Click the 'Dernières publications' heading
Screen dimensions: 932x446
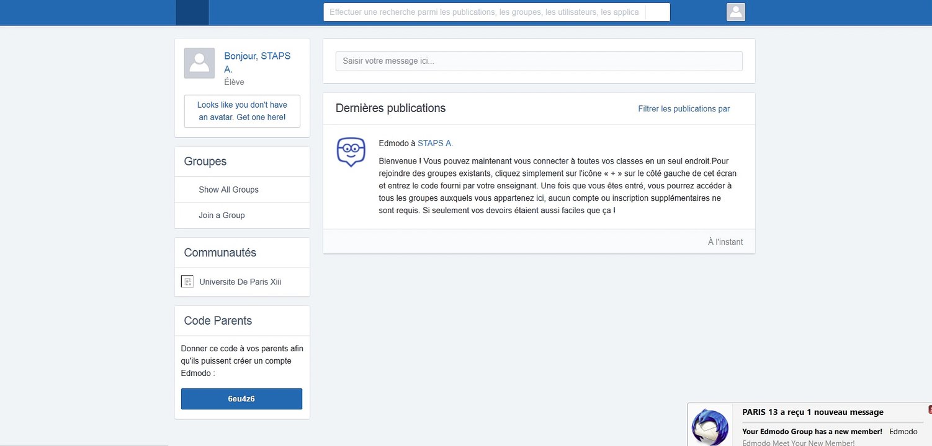390,108
